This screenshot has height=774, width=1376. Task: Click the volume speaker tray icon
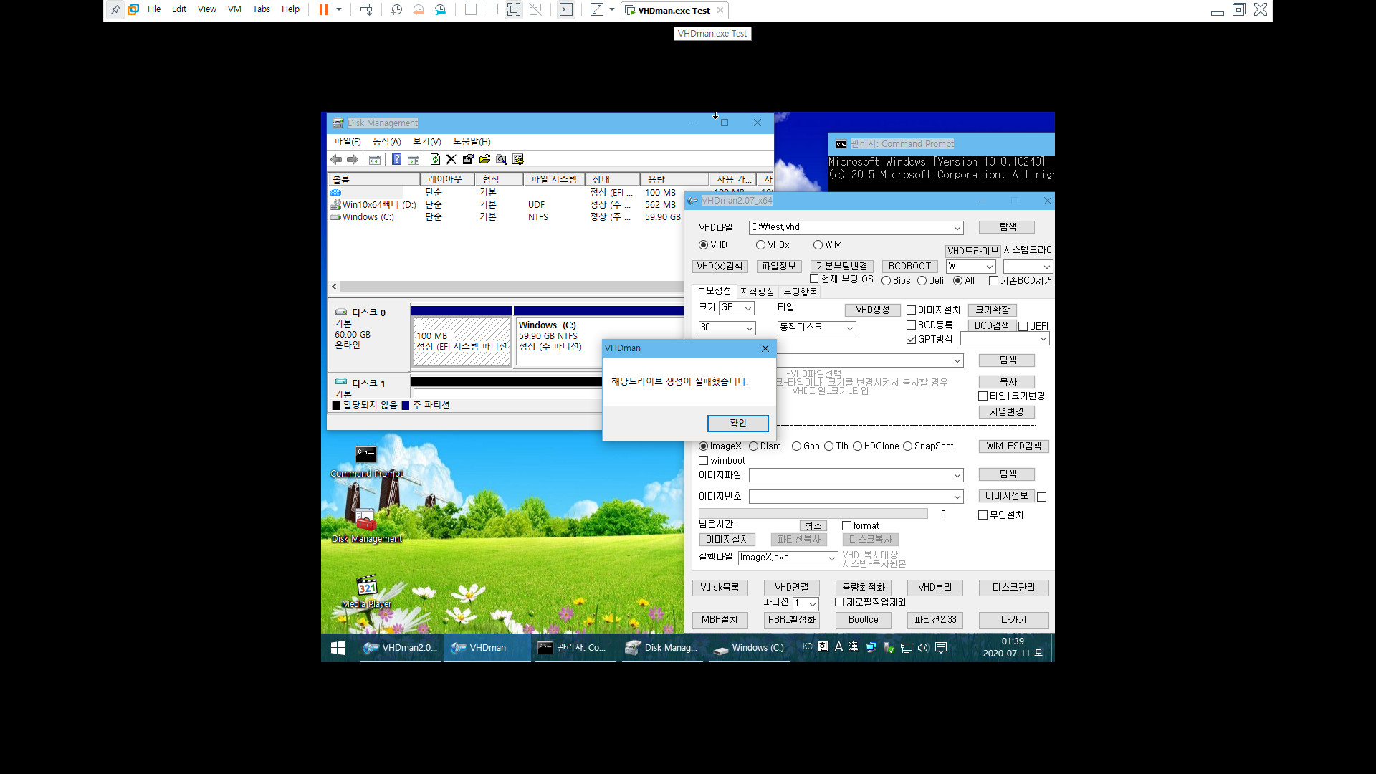[923, 647]
